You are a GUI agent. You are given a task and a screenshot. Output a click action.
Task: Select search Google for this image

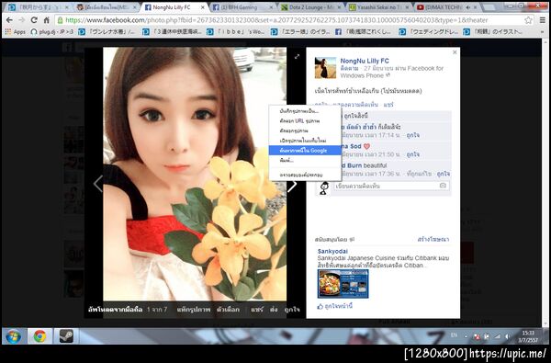click(x=305, y=151)
